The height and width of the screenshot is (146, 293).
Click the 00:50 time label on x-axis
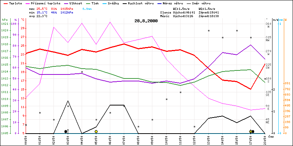(x=26, y=139)
